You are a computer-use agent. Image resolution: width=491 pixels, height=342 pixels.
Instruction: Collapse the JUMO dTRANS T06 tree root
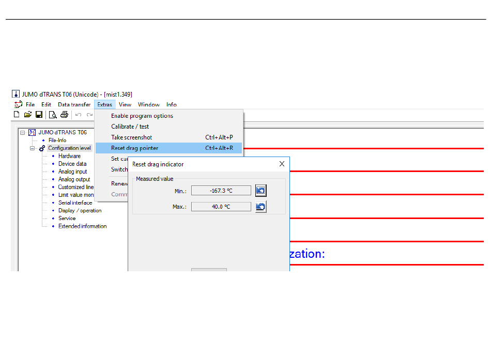click(23, 133)
